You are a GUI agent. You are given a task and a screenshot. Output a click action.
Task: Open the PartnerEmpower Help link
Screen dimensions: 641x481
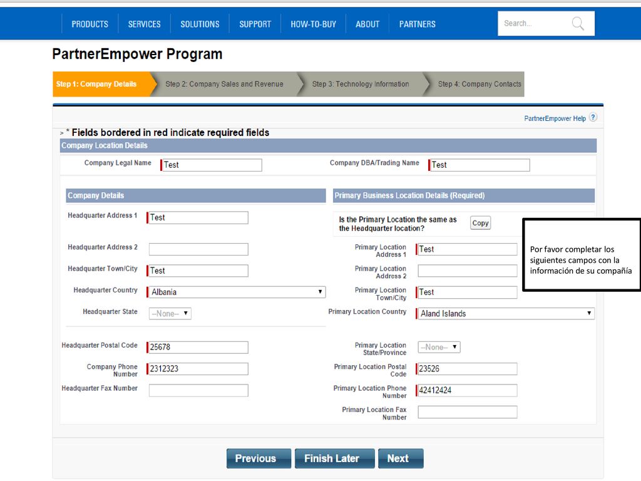(x=555, y=118)
